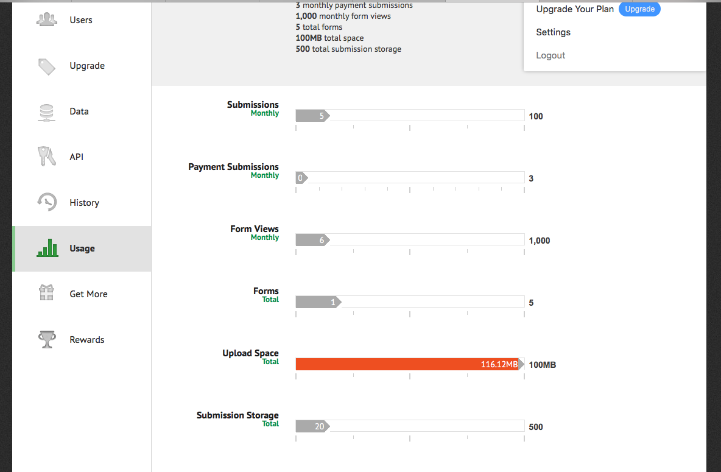The width and height of the screenshot is (721, 472).
Task: Click the Submissions monthly progress bar
Action: (409, 116)
